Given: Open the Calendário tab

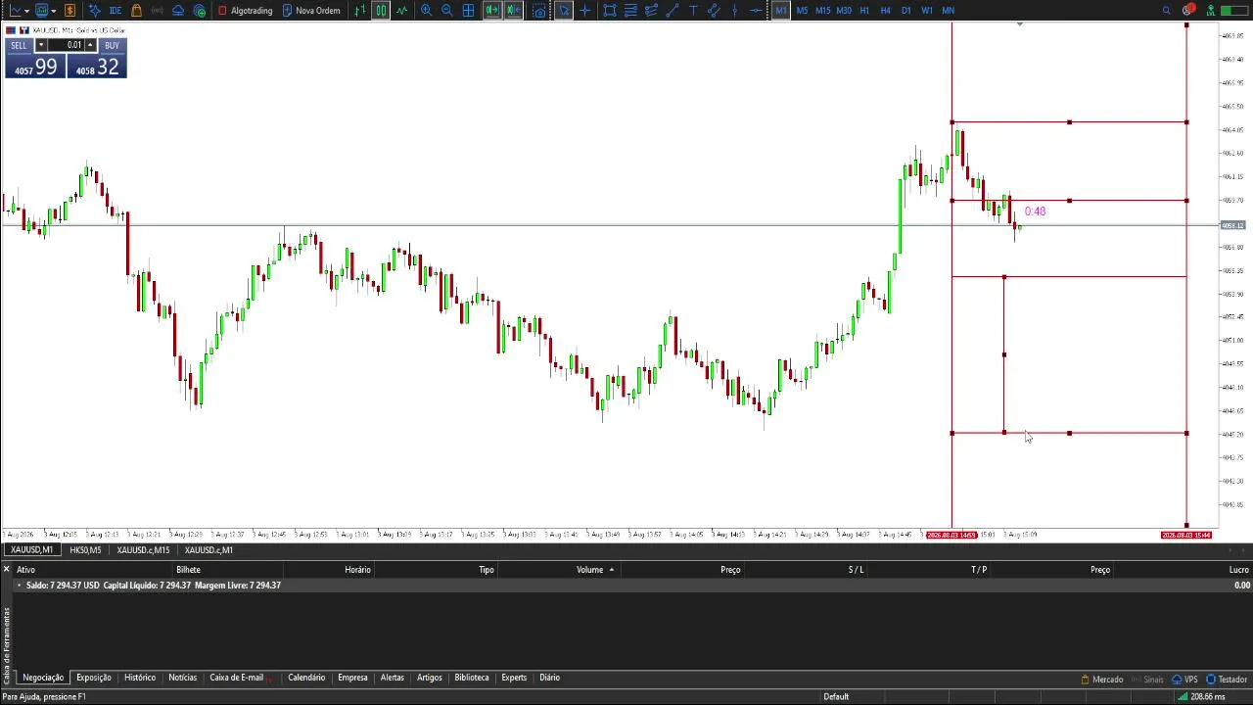Looking at the screenshot, I should tap(306, 678).
